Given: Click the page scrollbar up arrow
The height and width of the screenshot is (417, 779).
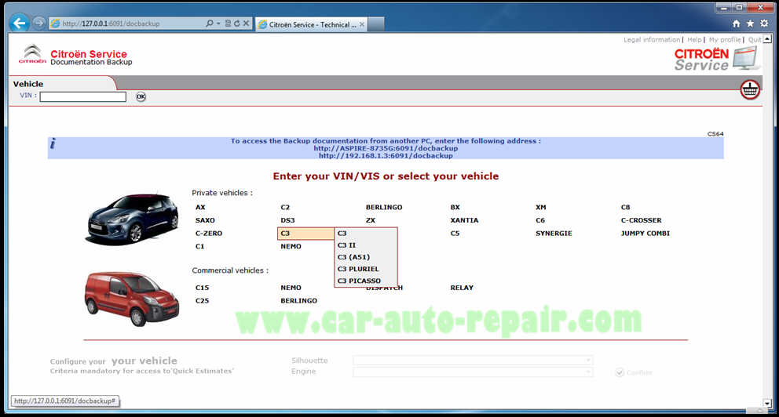Looking at the screenshot, I should (x=767, y=38).
